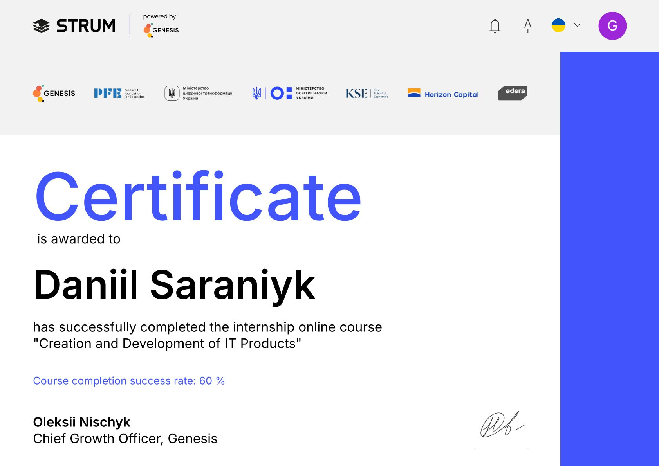The width and height of the screenshot is (659, 466).
Task: Click the powered by Genesis logo
Action: click(x=161, y=26)
